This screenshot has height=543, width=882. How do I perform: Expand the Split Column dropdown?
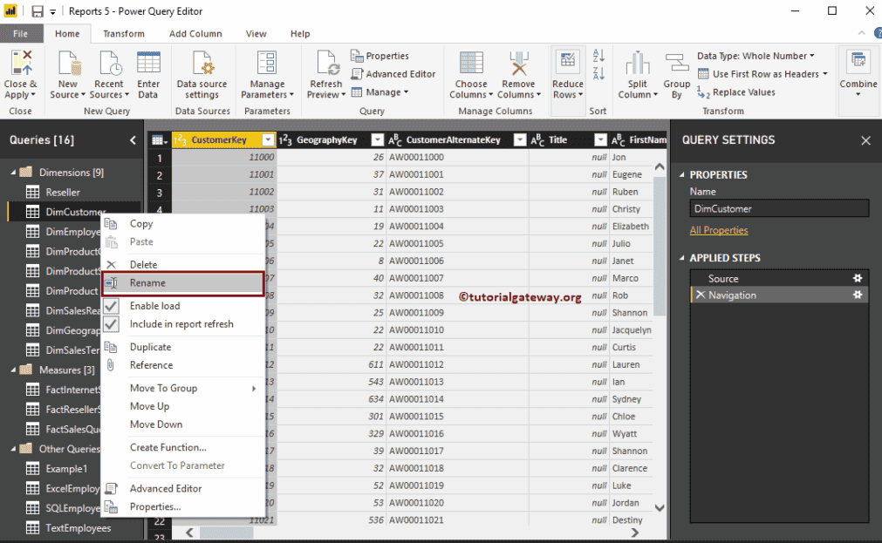638,74
